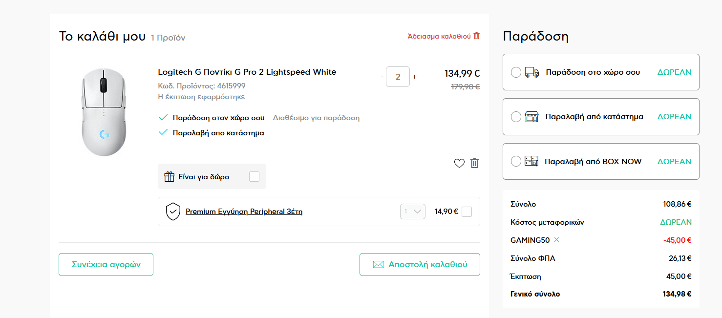The image size is (722, 318).
Task: Click the -45,00 € coupon amount
Action: [678, 240]
